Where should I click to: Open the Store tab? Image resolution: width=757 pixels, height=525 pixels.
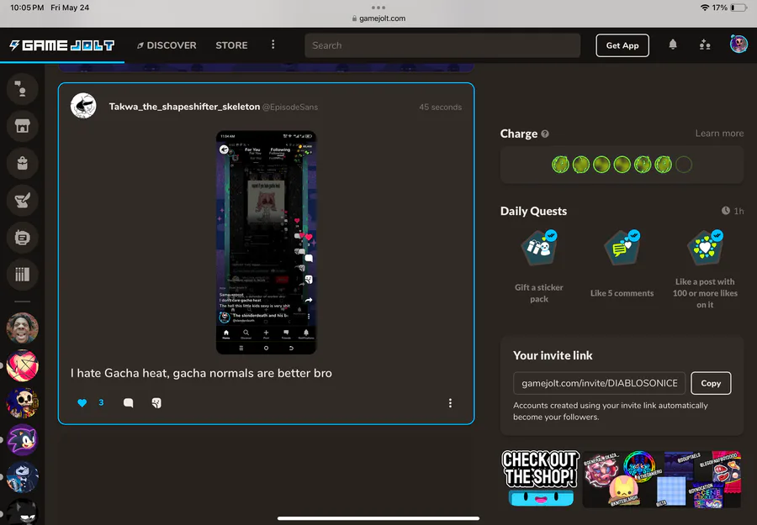[x=231, y=45]
